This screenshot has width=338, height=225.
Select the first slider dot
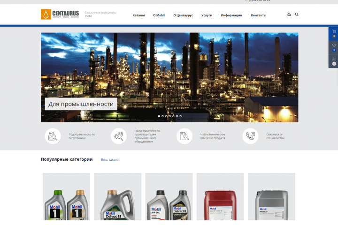159,116
